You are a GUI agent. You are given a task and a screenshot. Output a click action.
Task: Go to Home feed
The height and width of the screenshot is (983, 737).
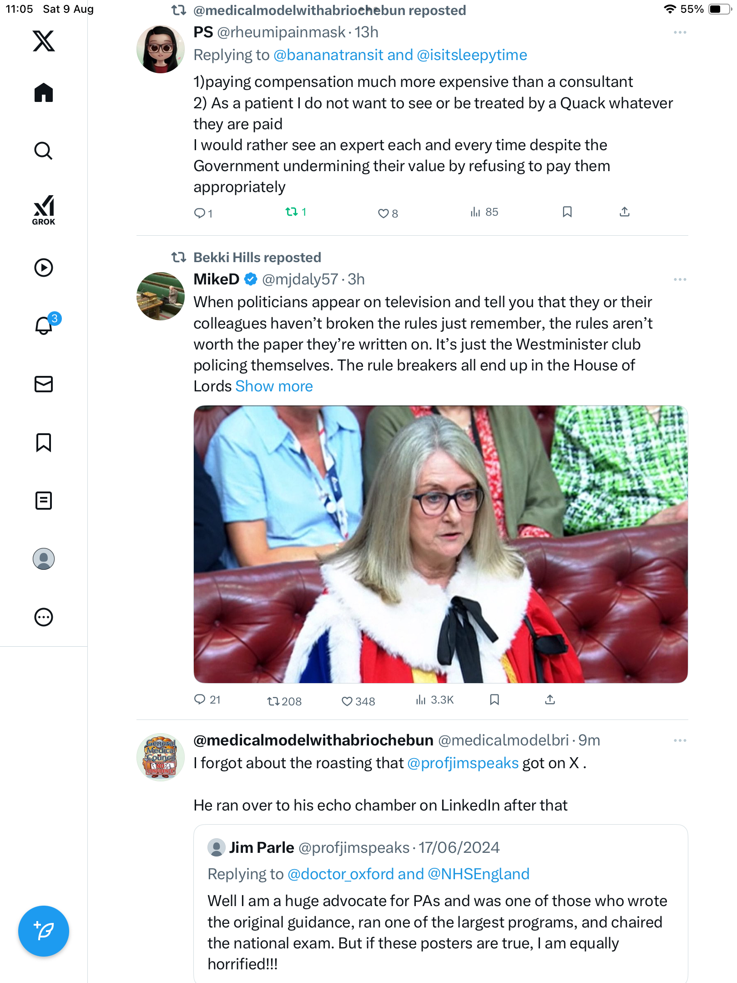(x=44, y=92)
